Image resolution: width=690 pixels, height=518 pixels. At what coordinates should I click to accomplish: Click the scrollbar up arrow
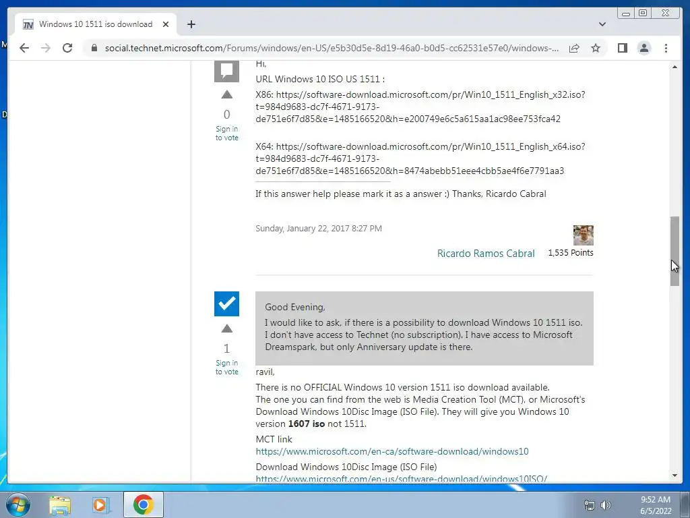(675, 67)
